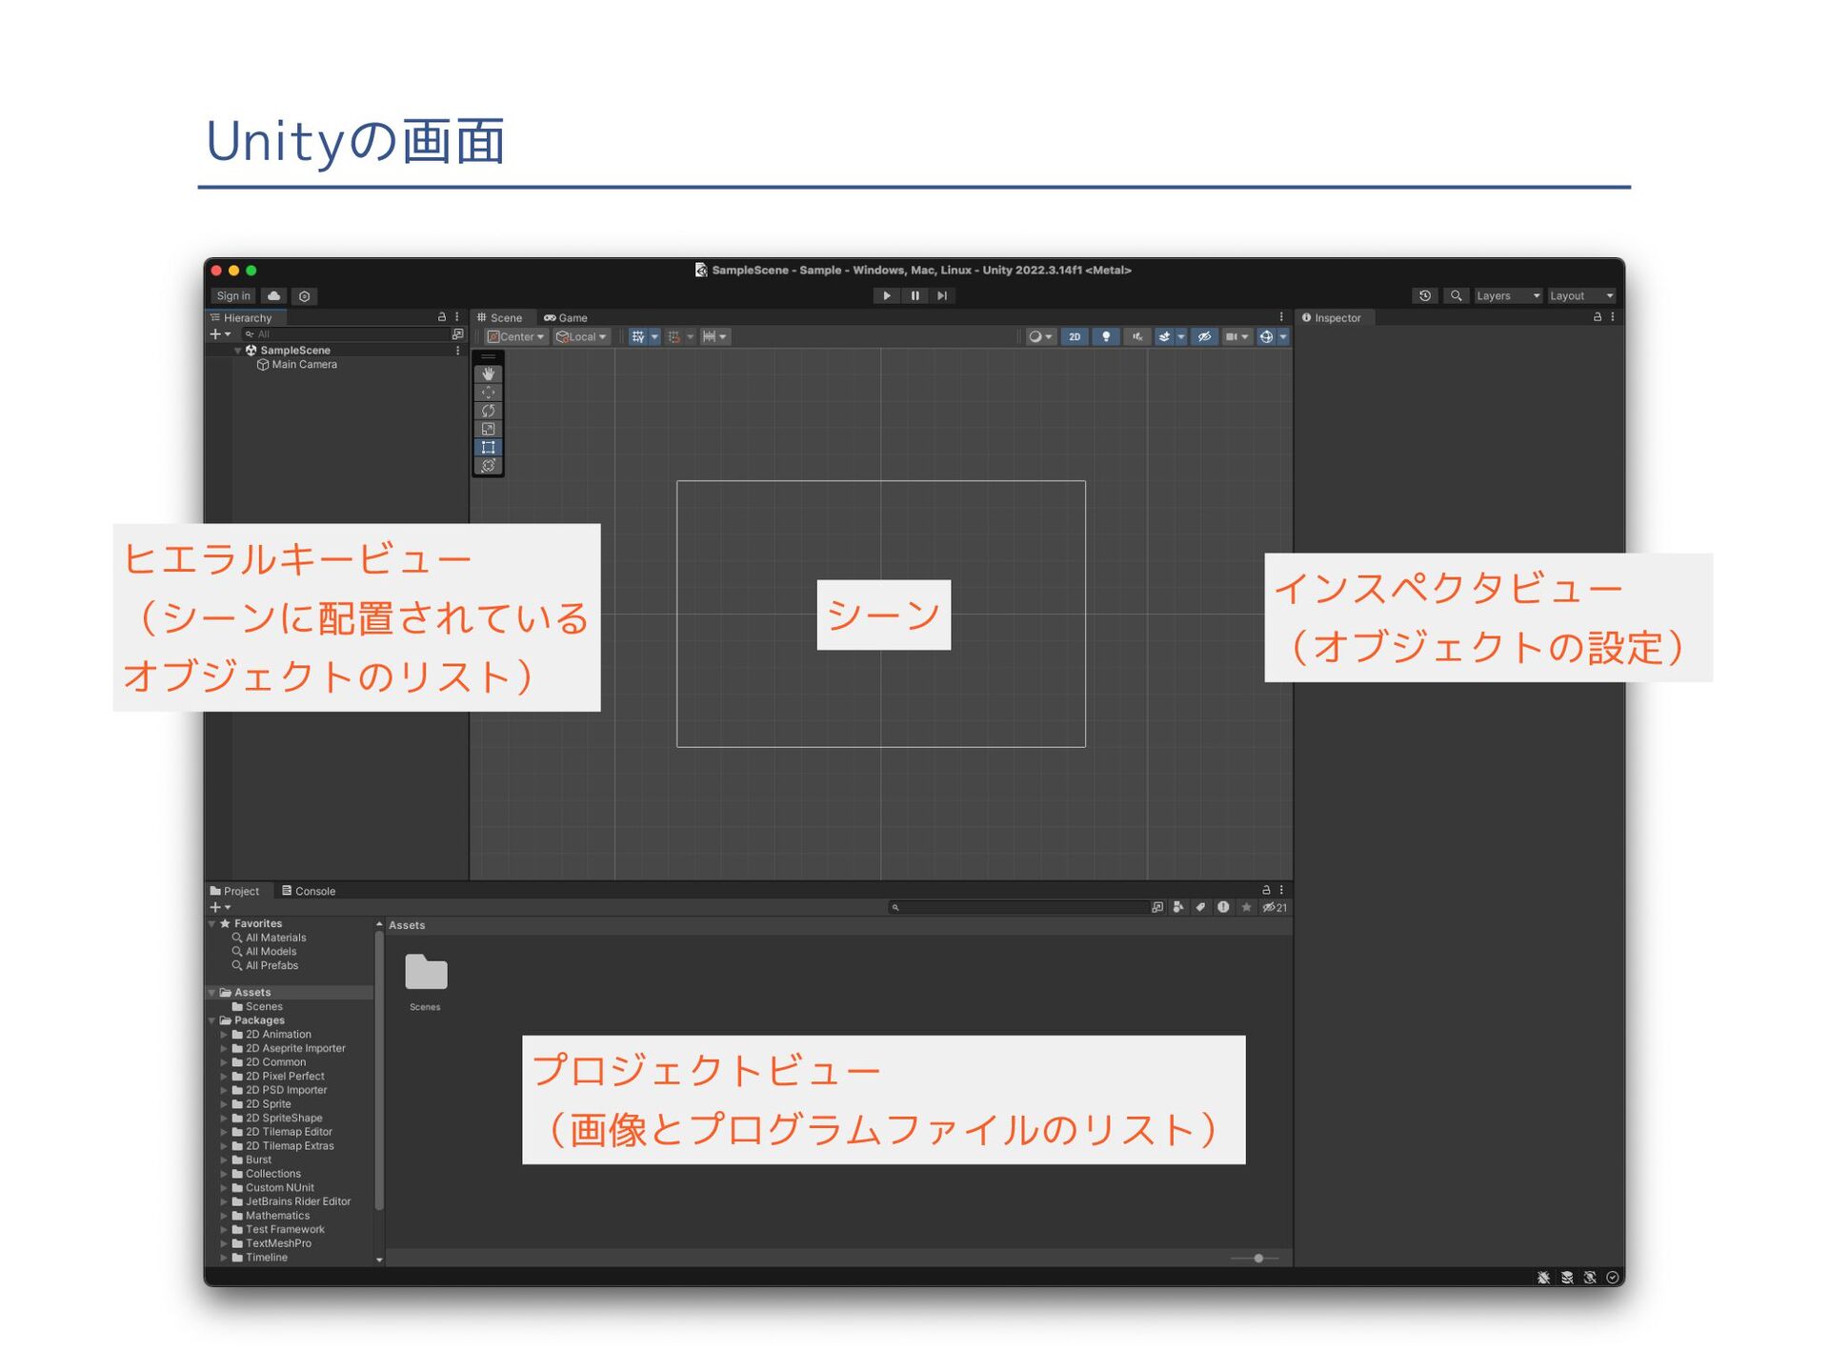Select the Rotate tool
Image resolution: width=1829 pixels, height=1372 pixels.
pyautogui.click(x=488, y=411)
